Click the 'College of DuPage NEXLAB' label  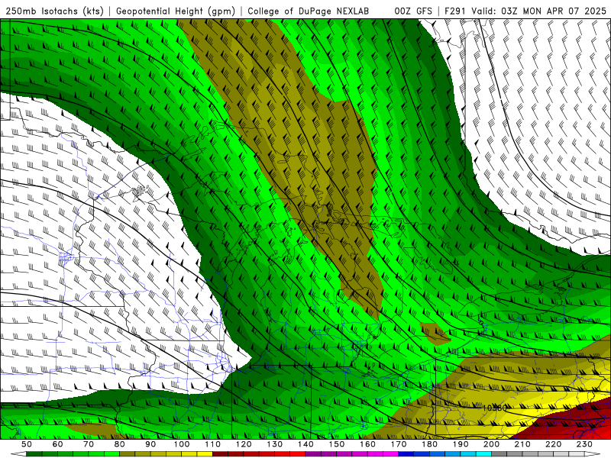pos(309,11)
